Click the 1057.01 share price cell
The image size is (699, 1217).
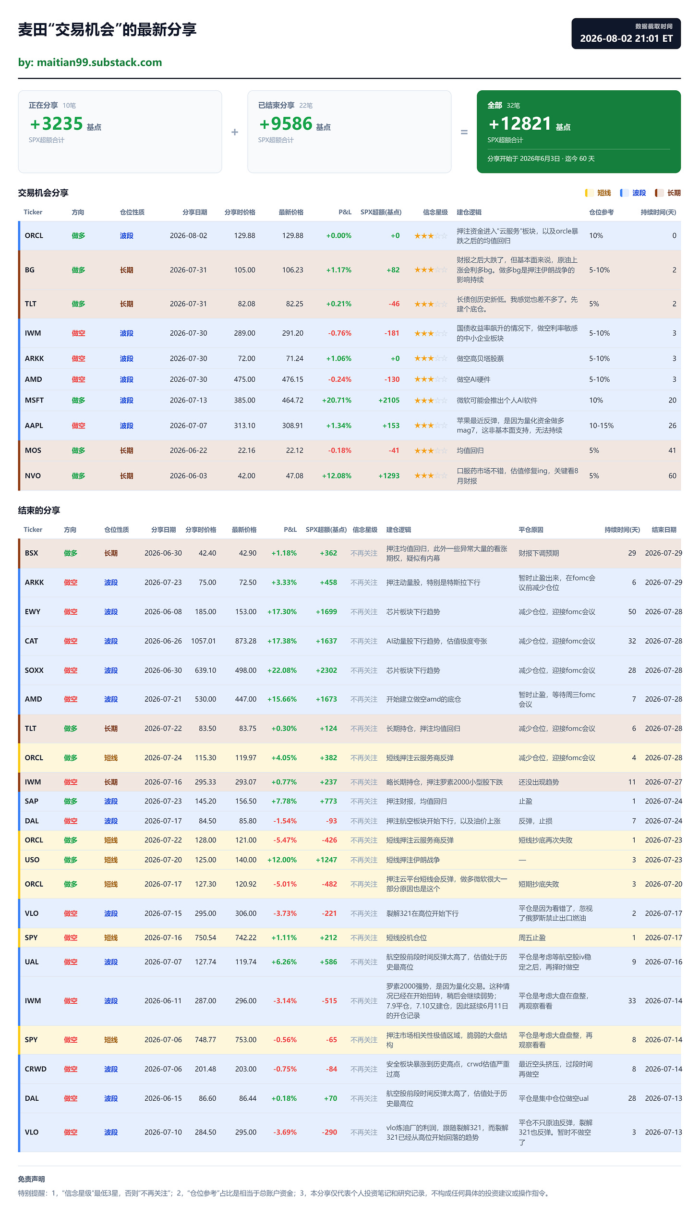(x=204, y=641)
